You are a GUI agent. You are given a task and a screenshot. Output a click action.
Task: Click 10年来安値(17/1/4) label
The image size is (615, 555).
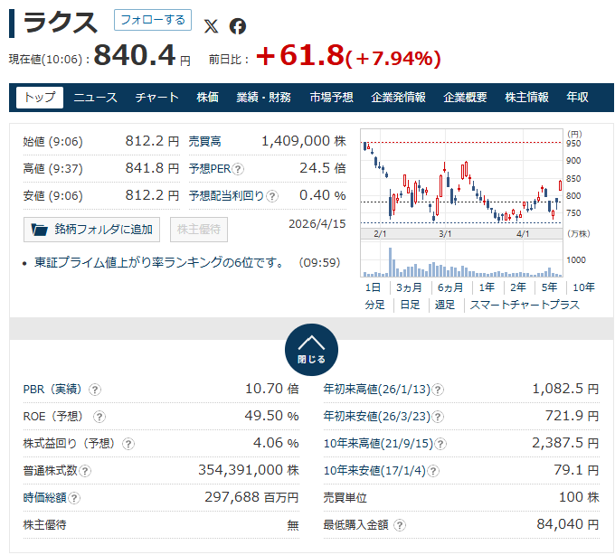(x=374, y=471)
